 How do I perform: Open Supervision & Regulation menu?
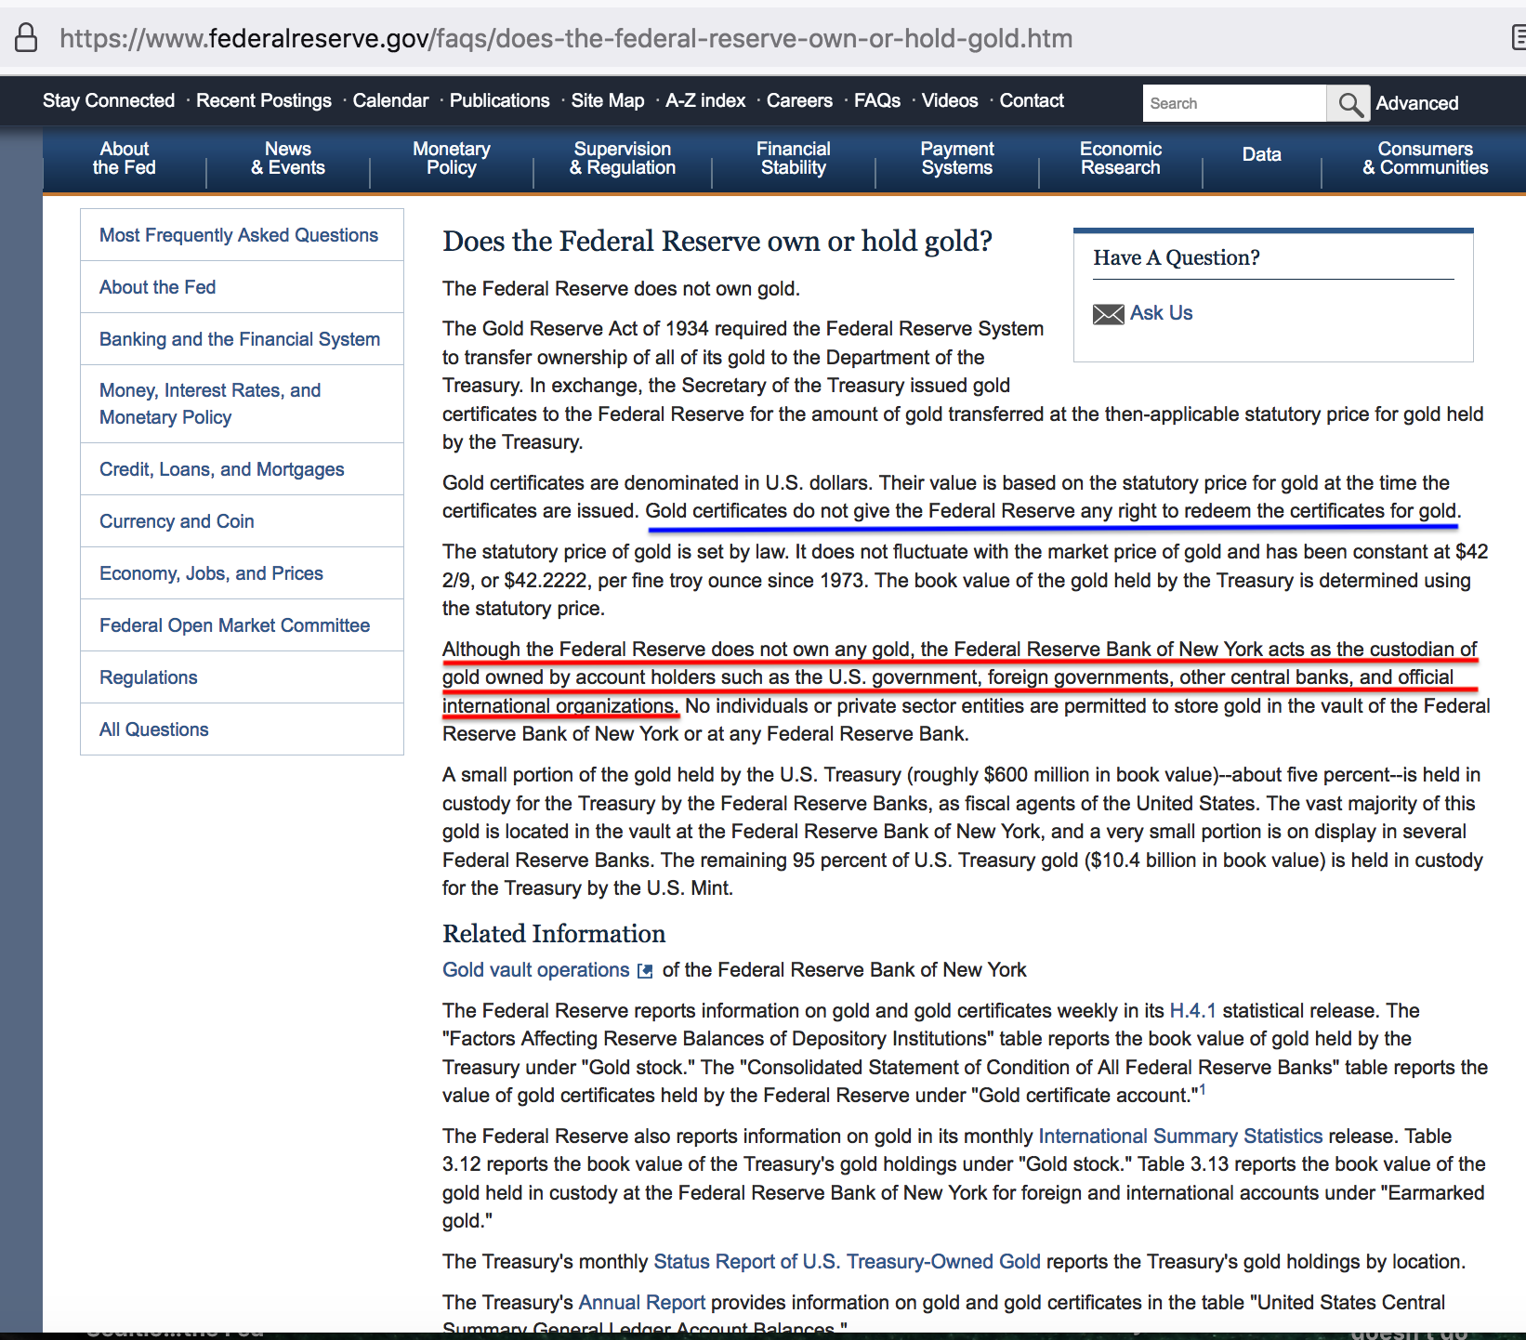(x=623, y=158)
